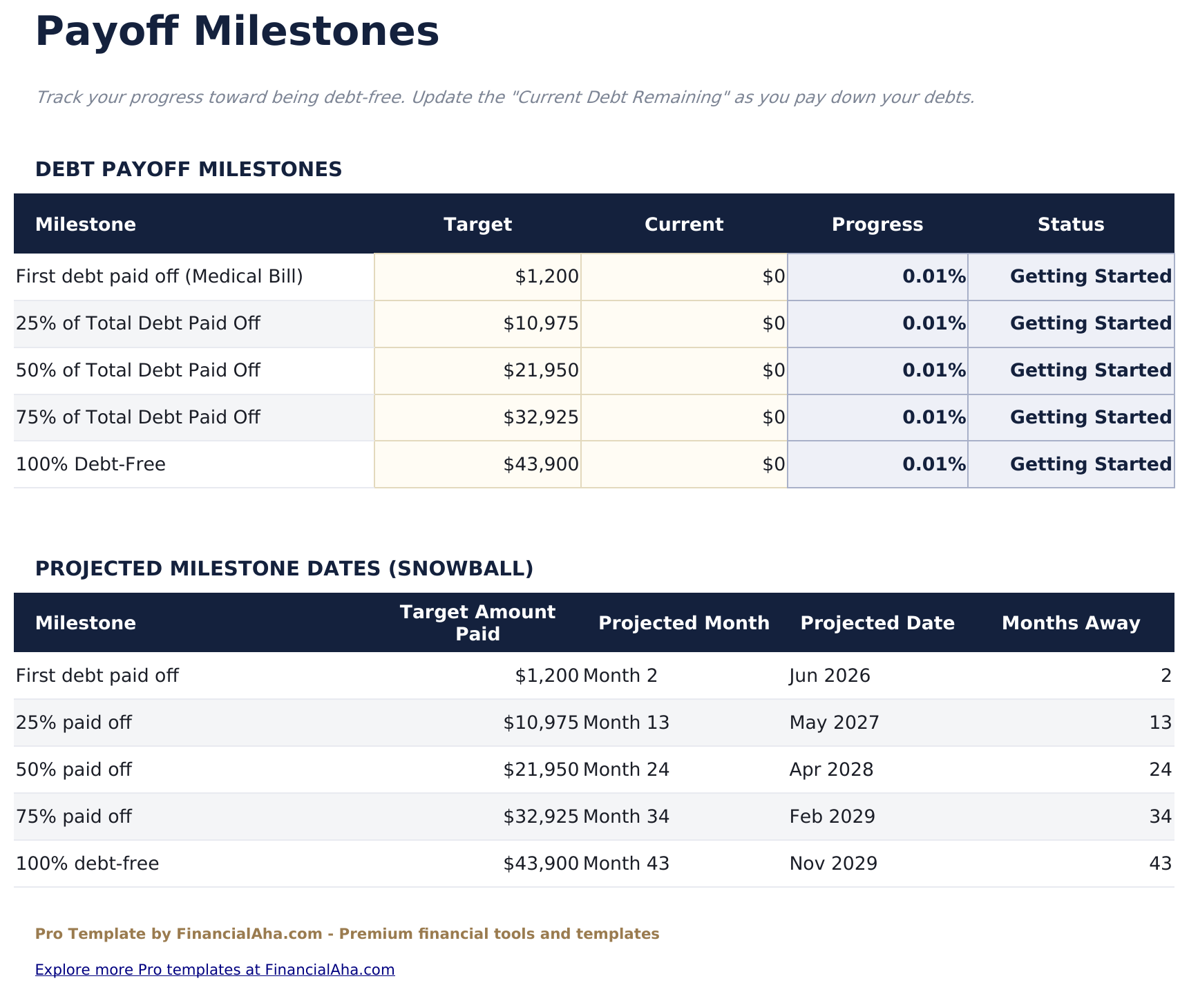Click the Status column header
Image resolution: width=1189 pixels, height=992 pixels.
coord(1071,224)
